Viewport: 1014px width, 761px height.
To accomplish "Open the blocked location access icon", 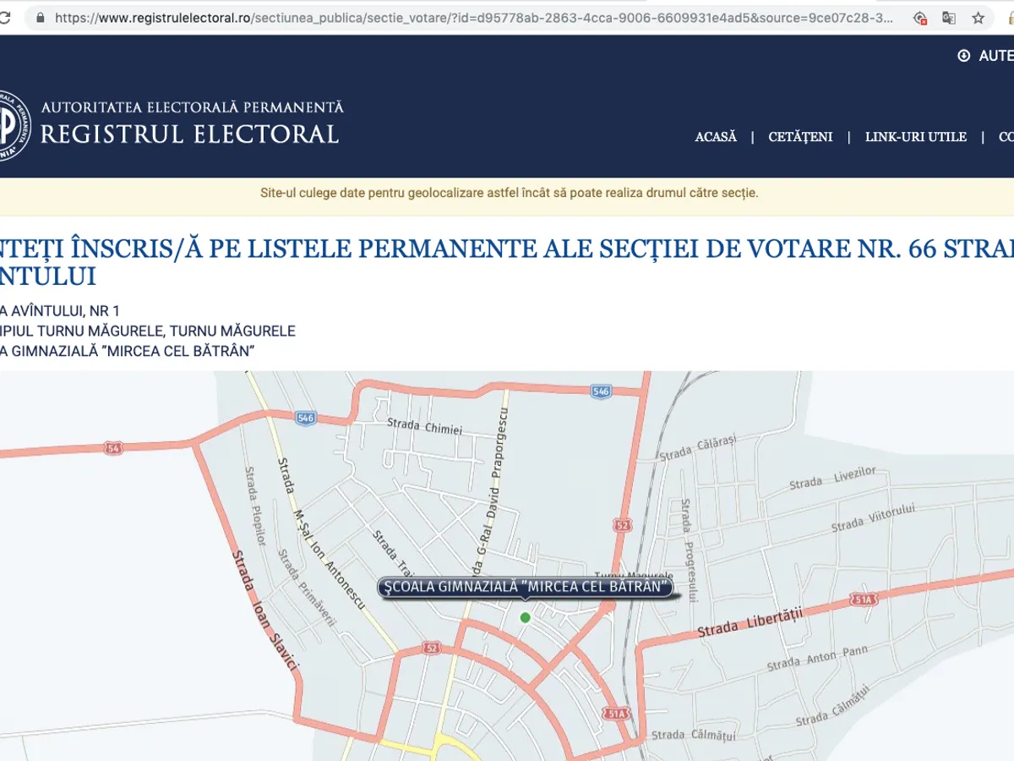I will (920, 18).
